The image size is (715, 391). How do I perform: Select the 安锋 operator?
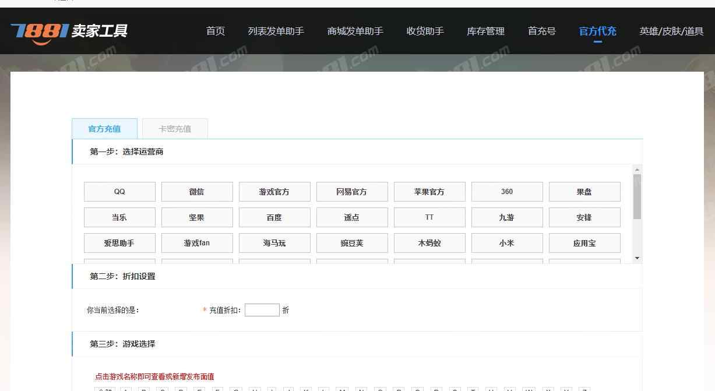click(584, 217)
